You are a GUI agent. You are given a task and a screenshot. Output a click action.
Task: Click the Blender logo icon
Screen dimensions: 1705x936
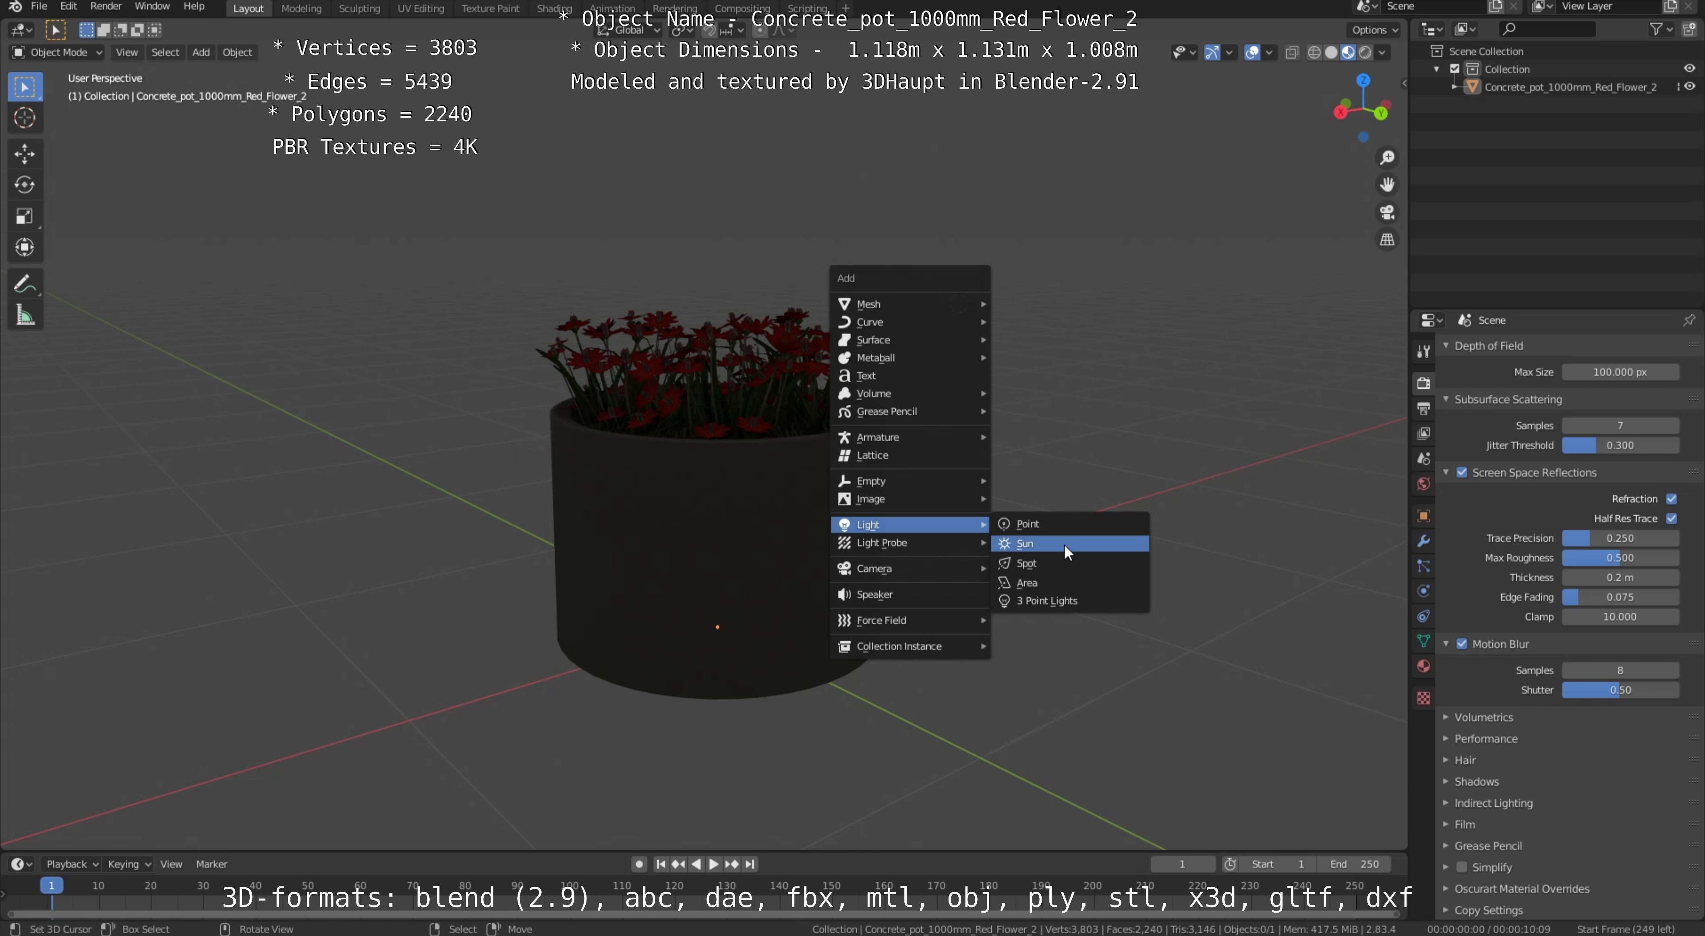15,6
